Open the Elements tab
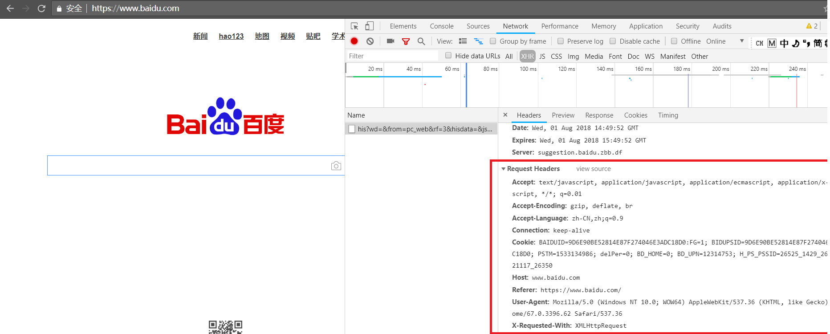Screen dimensions: 830x334 tap(403, 26)
